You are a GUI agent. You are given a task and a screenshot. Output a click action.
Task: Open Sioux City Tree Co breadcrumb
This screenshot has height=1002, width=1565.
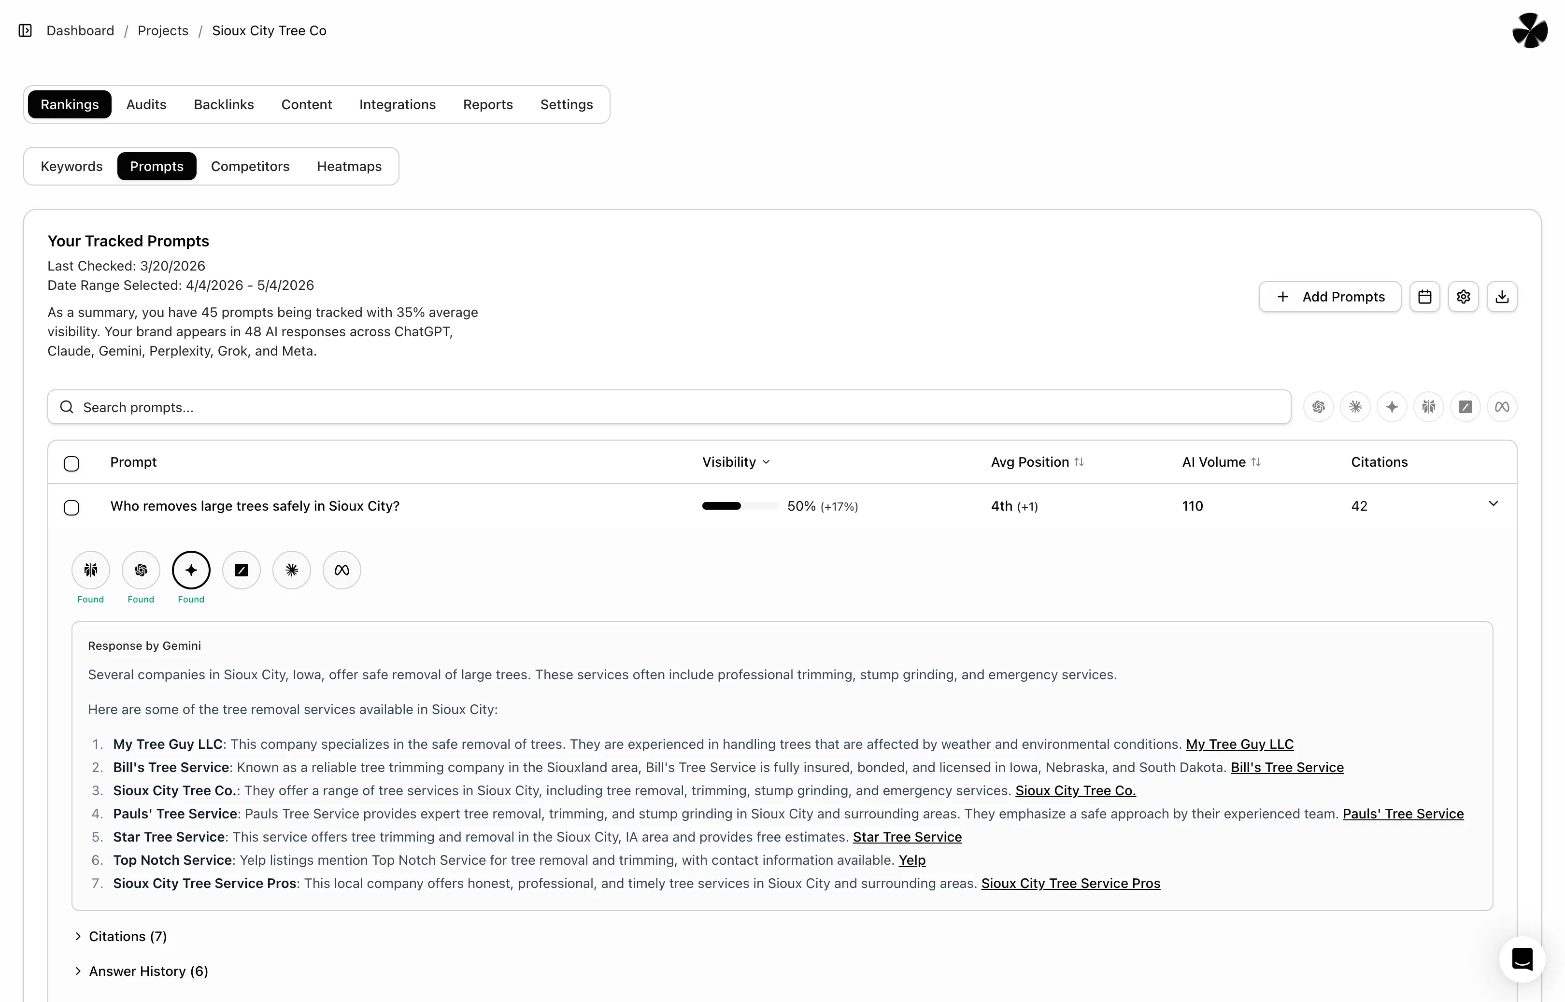tap(270, 30)
